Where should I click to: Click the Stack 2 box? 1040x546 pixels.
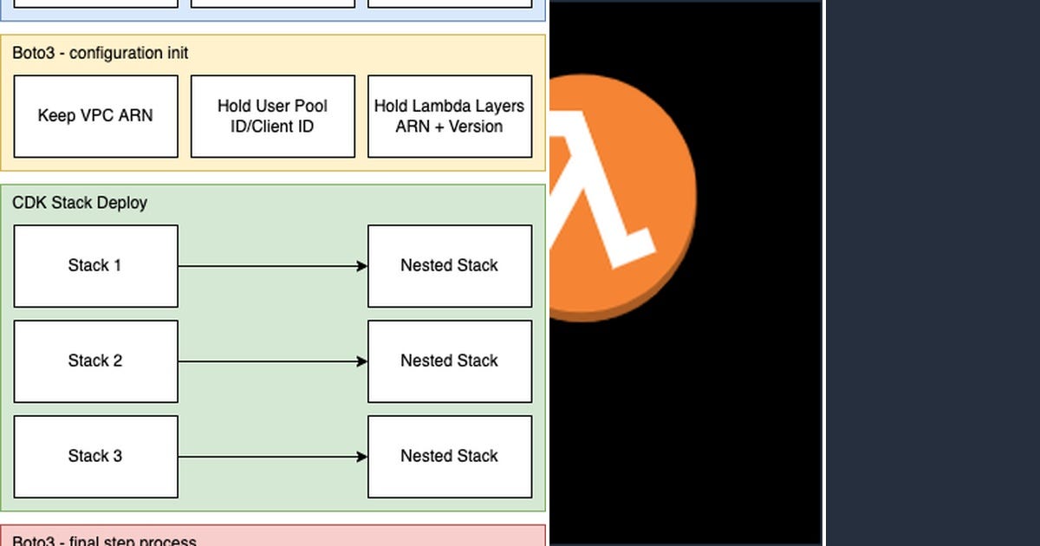[x=96, y=361]
